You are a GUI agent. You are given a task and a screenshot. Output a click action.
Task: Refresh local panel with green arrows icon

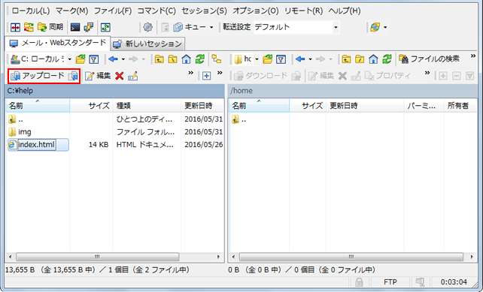point(200,59)
